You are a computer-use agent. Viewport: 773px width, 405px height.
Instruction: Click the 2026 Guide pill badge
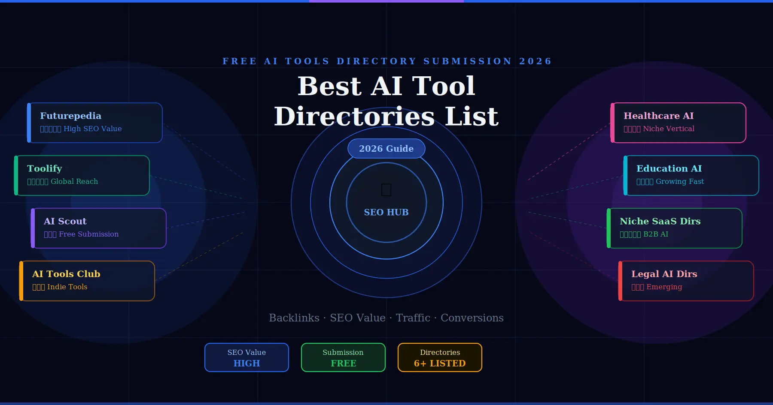[x=386, y=149]
